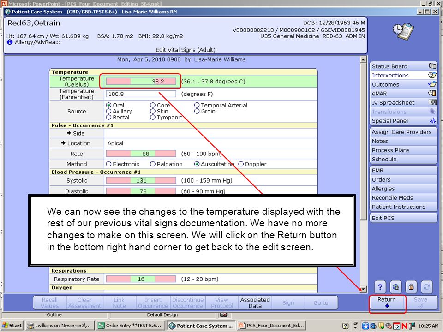Click the question mark help button
Screen dimensions: 443x332
pyautogui.click(x=380, y=287)
